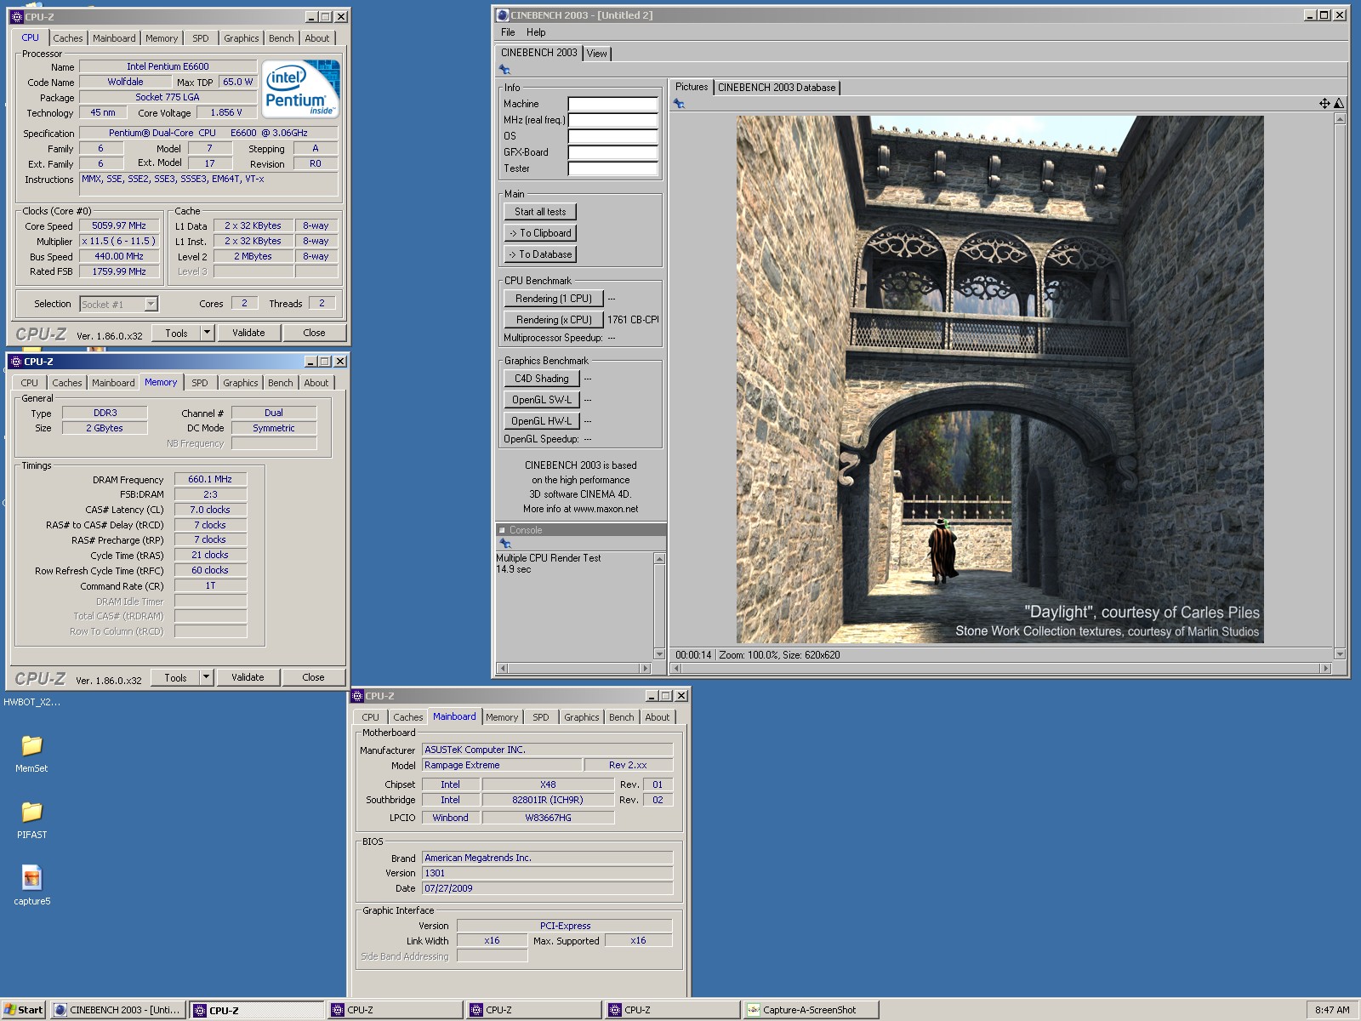Screen dimensions: 1361x1021
Task: Click the DRAM Frequency value 660.1 MHz
Action: (x=210, y=479)
